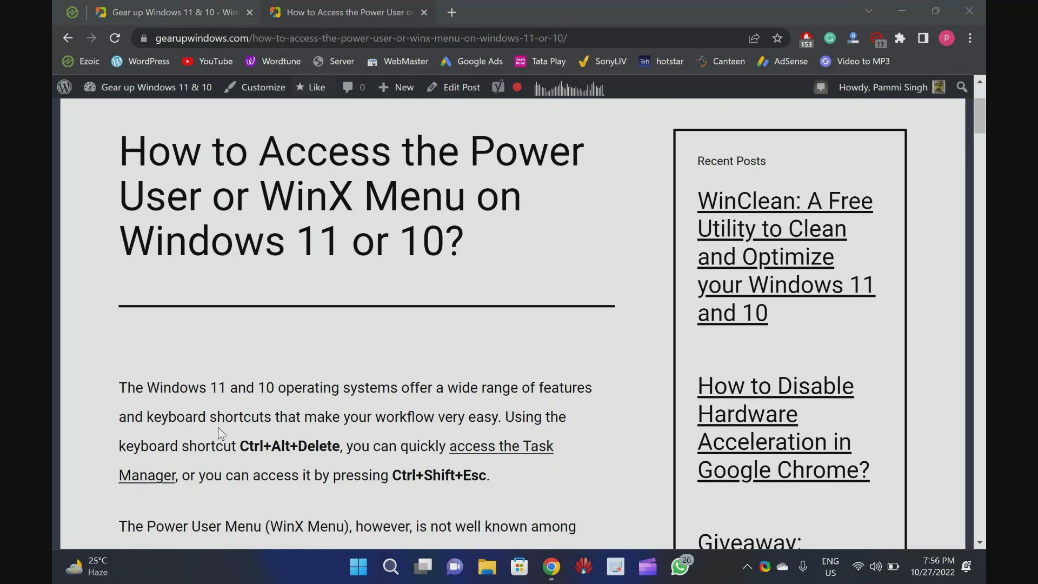This screenshot has width=1038, height=584.
Task: Open the comments bubble in admin bar
Action: 354,87
